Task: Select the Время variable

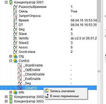Action: tap(24, 20)
